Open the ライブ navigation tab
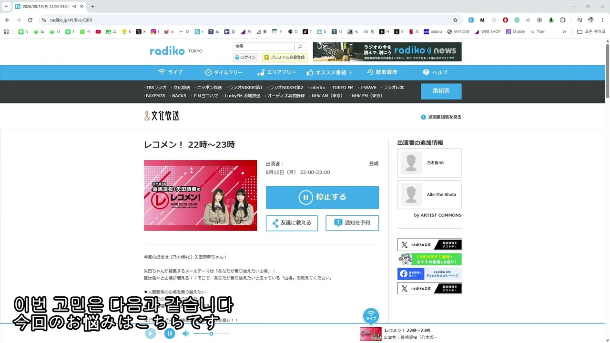Image resolution: width=610 pixels, height=343 pixels. [170, 72]
